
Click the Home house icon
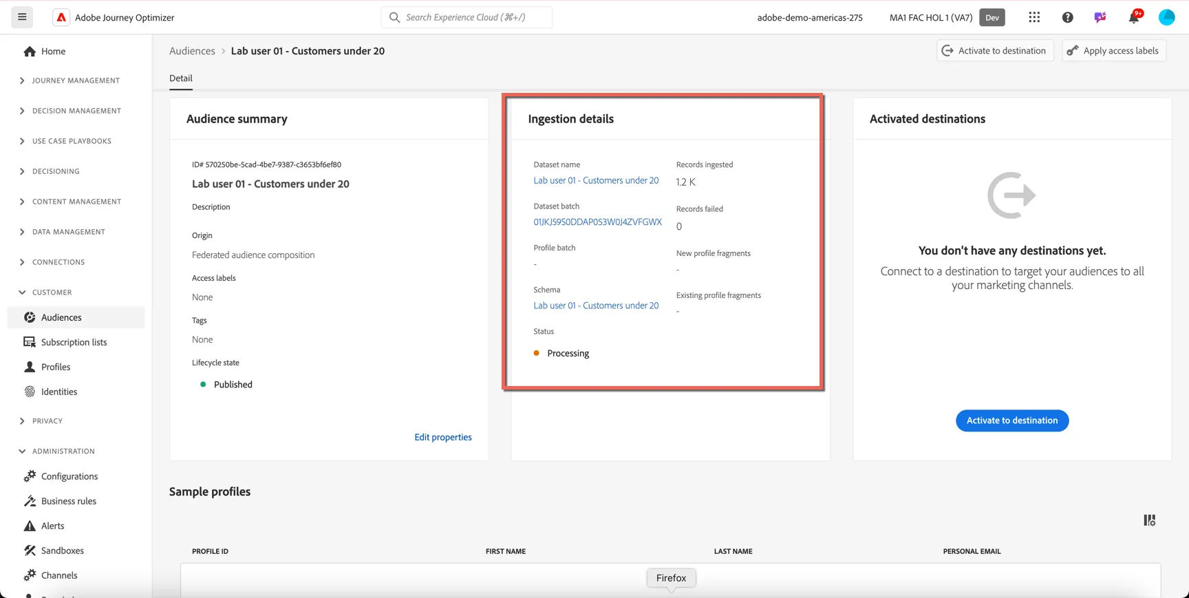30,52
